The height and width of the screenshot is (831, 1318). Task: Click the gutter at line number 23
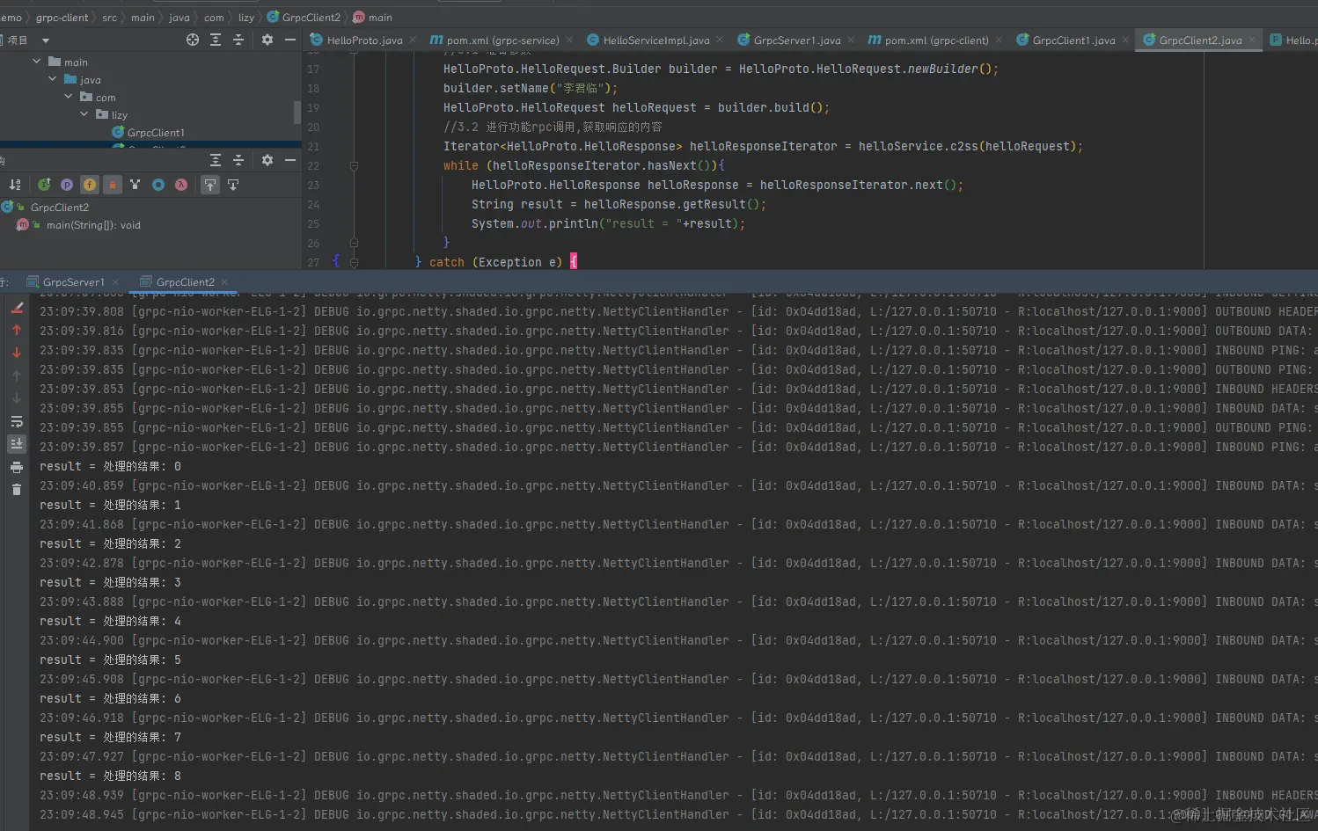coord(313,186)
